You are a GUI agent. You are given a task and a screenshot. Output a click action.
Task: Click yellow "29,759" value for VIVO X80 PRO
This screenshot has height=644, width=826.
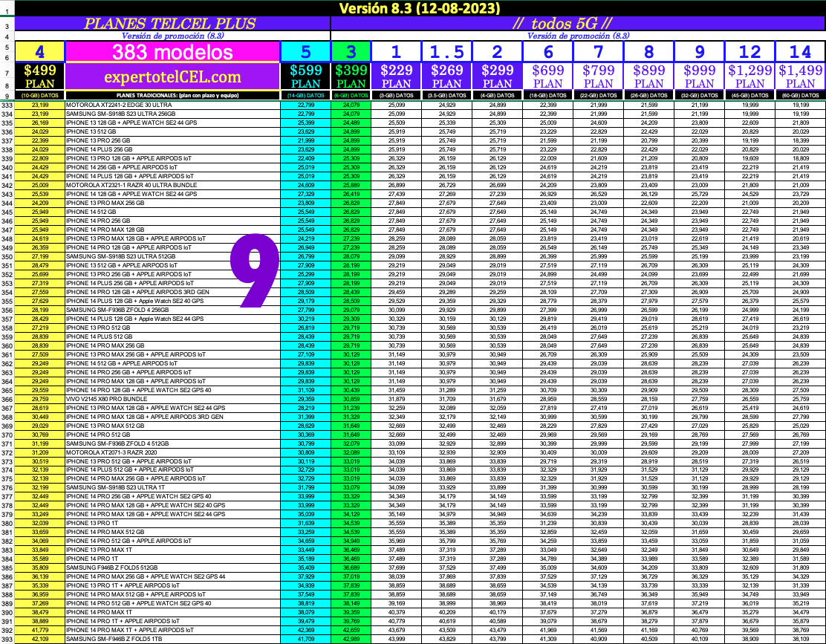tap(39, 399)
